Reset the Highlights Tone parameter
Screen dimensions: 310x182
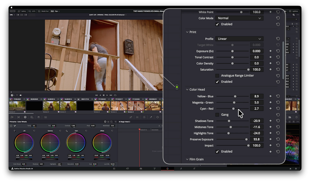(x=278, y=133)
